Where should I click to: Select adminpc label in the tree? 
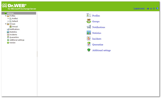10,13
